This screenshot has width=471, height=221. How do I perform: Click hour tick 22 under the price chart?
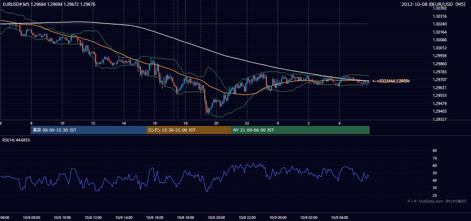coord(247,123)
